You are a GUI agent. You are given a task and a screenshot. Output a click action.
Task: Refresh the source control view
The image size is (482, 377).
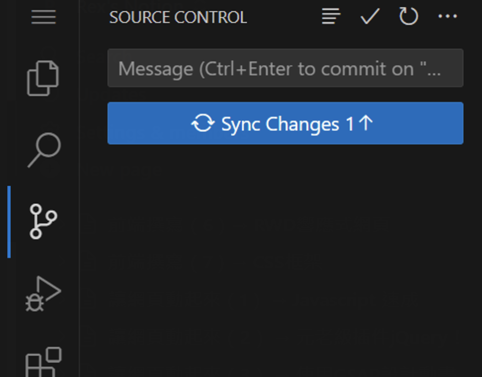[x=408, y=17]
